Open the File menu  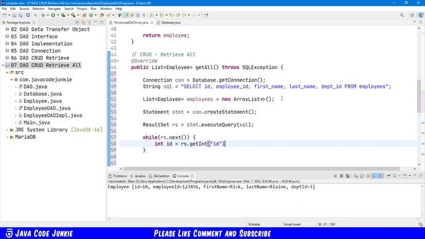click(x=4, y=9)
